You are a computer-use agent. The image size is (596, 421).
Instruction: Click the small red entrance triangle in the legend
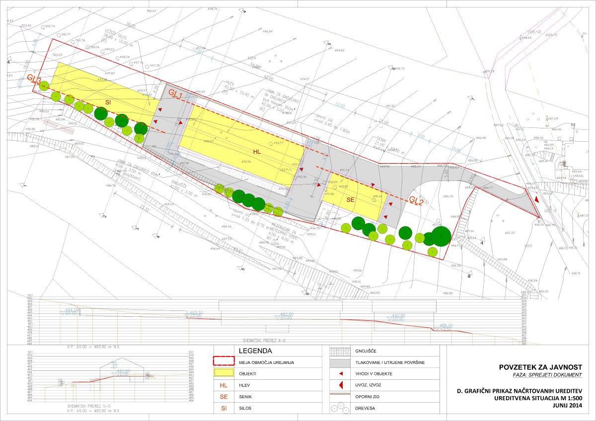(341, 373)
